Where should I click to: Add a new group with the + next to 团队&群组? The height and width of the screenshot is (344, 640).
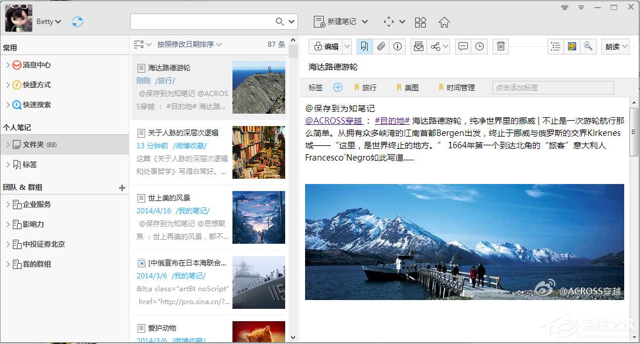121,188
